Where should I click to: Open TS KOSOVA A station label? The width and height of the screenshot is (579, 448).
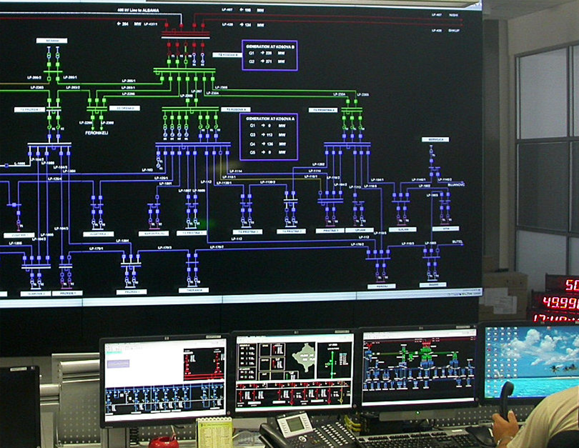coord(236,109)
